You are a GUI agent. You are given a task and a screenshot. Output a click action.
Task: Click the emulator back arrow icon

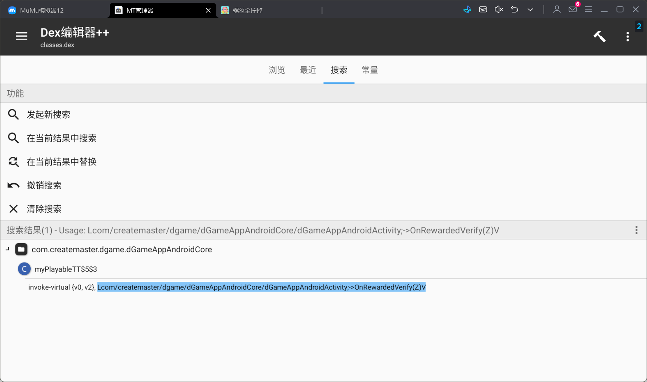click(515, 9)
